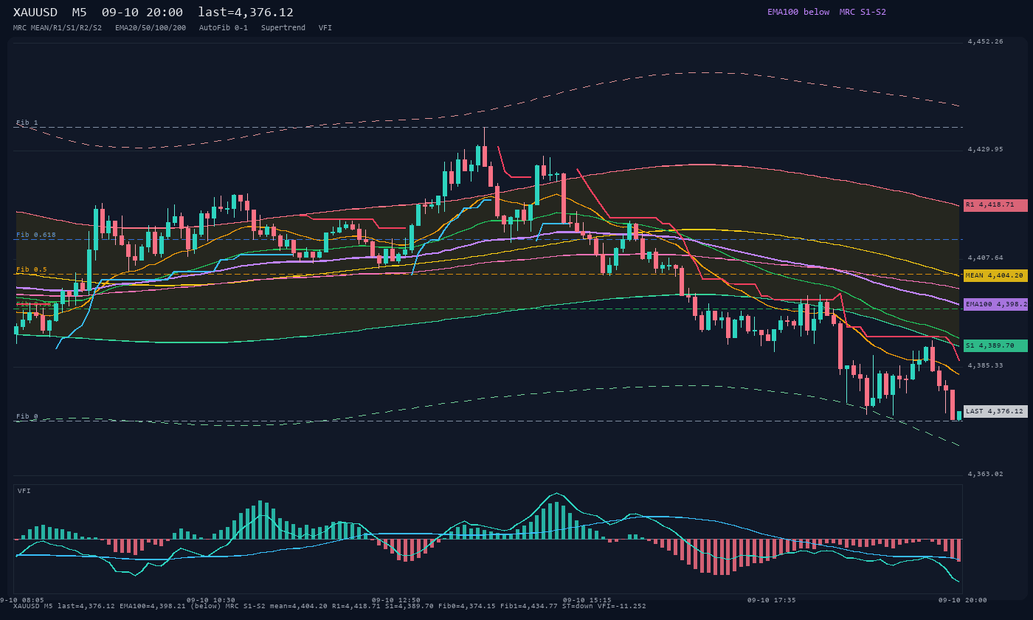Viewport: 1033px width, 620px height.
Task: Click the 4,363.02 price axis label
Action: 985,474
